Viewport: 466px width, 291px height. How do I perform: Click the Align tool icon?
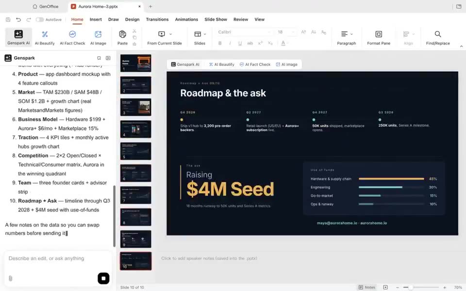tap(406, 34)
